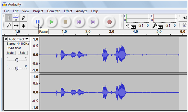Open the Audio Track dropdown menu
Image resolution: width=188 pixels, height=112 pixels.
(18, 39)
